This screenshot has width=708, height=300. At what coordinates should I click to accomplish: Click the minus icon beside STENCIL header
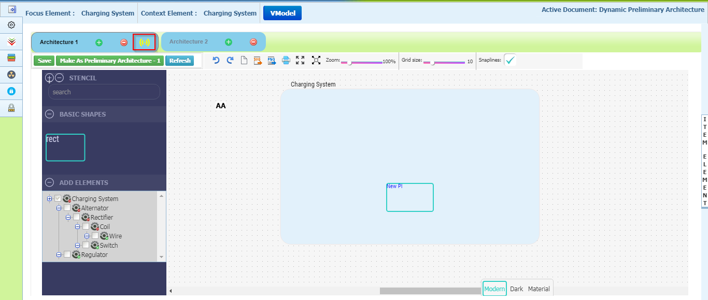(59, 78)
